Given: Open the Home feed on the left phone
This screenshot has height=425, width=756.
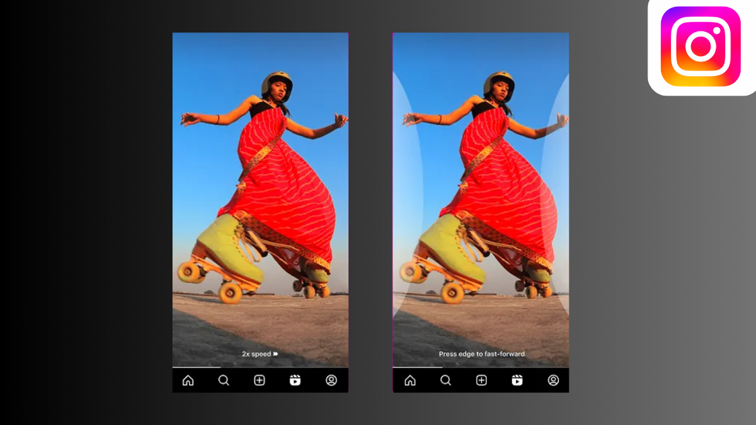Looking at the screenshot, I should [x=187, y=380].
